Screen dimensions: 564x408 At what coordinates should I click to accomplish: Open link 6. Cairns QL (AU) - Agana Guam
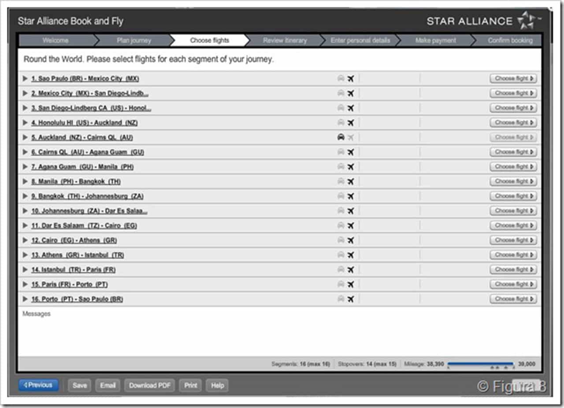pos(88,152)
